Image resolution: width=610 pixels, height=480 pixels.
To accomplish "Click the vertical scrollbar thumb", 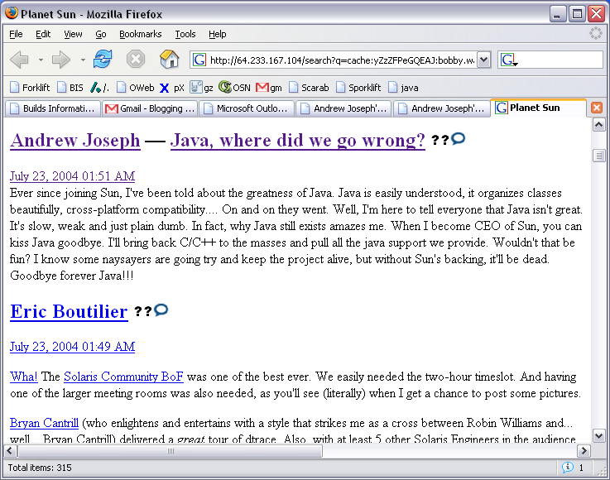I will 598,156.
